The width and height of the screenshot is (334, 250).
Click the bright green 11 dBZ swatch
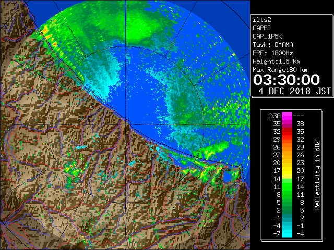point(287,186)
